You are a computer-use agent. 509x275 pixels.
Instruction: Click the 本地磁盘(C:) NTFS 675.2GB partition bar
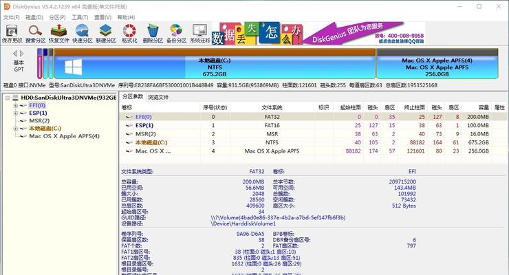[x=215, y=64]
